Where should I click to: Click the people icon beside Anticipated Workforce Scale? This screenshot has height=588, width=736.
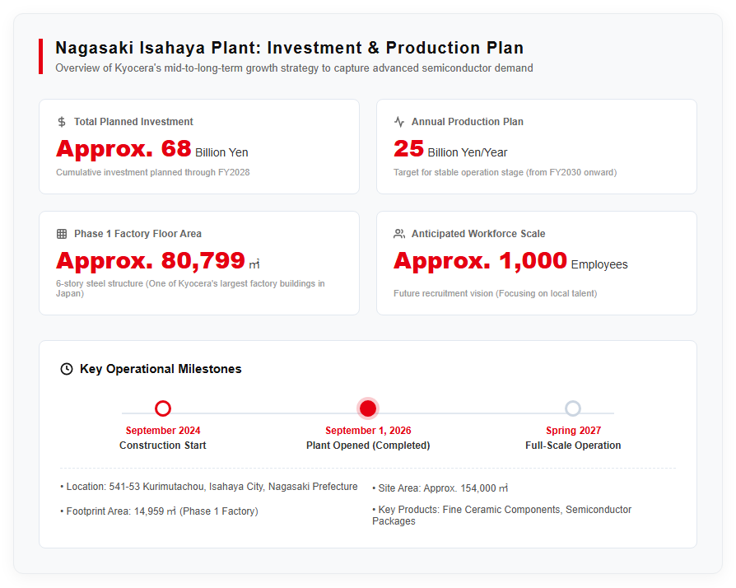coord(399,234)
